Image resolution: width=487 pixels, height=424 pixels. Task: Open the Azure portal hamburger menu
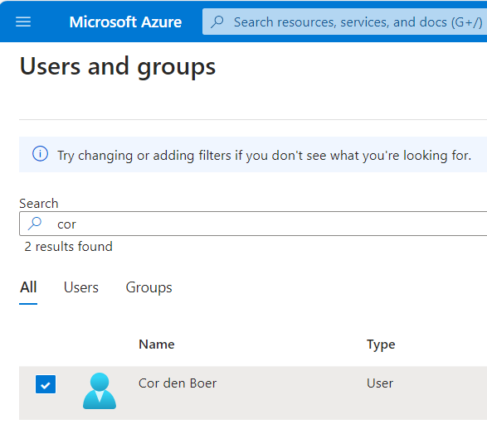tap(23, 22)
